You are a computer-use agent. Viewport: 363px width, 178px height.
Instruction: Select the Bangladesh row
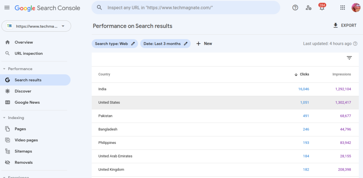click(225, 129)
